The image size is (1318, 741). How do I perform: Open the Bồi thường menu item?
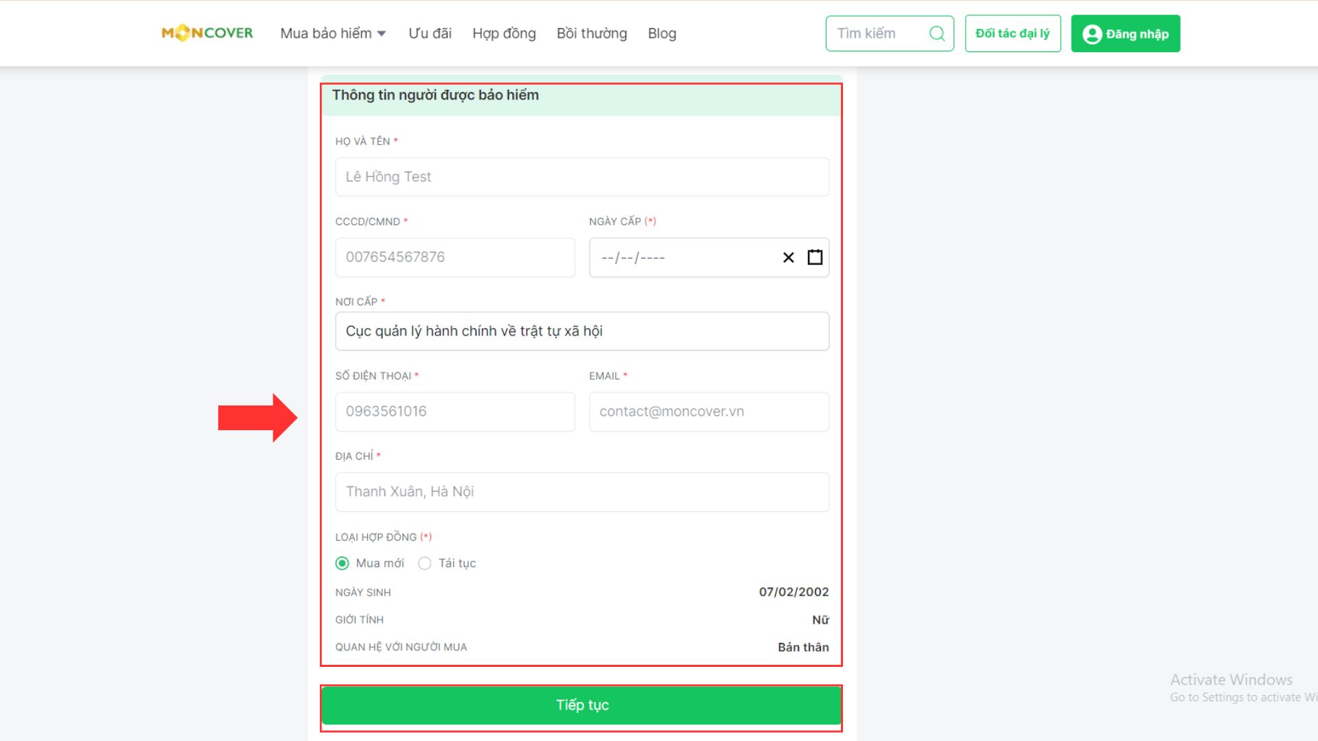point(592,34)
